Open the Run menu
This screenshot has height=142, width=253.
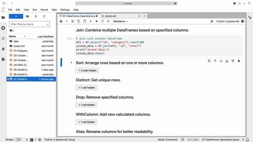[35, 9]
